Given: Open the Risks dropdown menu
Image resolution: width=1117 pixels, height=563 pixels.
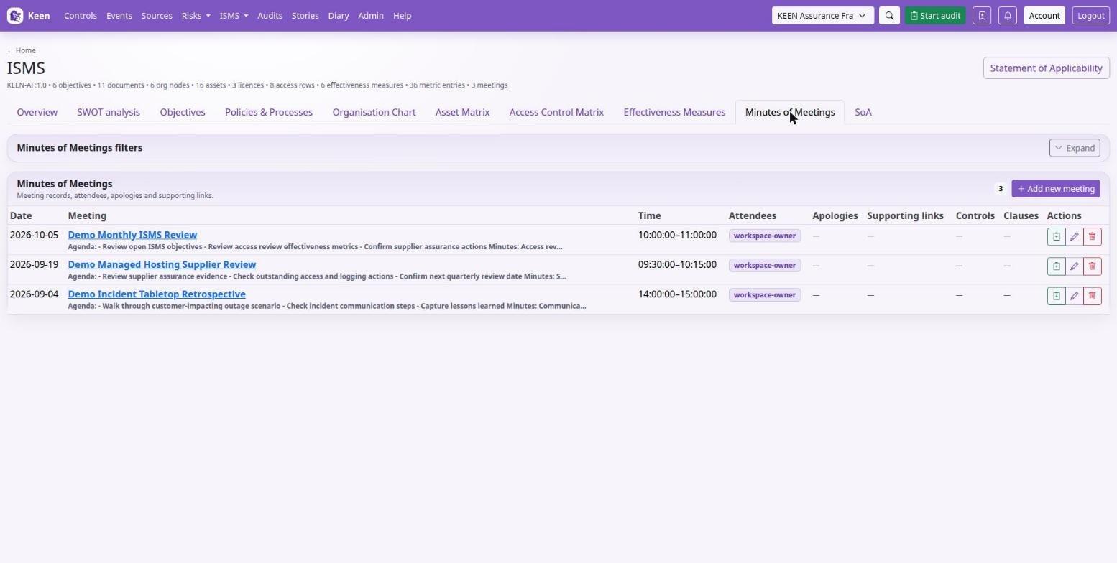Looking at the screenshot, I should [x=196, y=16].
